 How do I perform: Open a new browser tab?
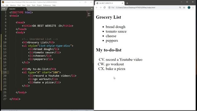click(127, 3)
